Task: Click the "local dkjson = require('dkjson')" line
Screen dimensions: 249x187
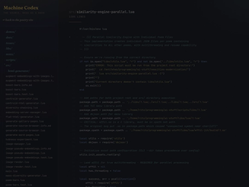Action: point(104,142)
